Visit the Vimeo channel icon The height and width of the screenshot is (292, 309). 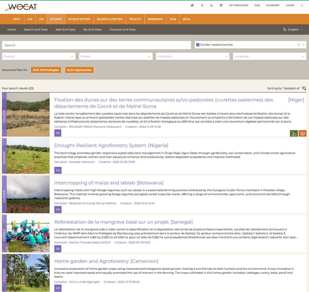click(x=221, y=5)
